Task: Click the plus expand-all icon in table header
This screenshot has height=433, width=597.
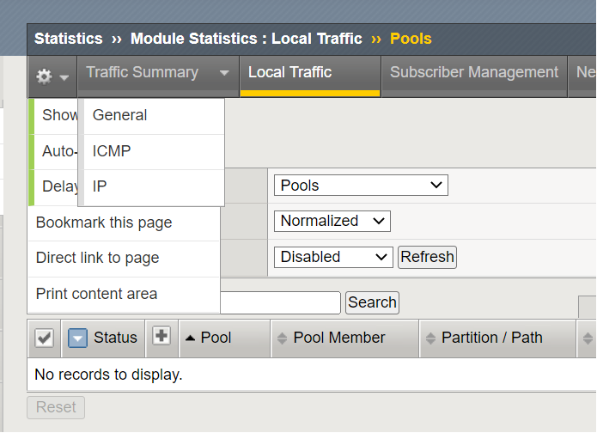Action: (161, 337)
